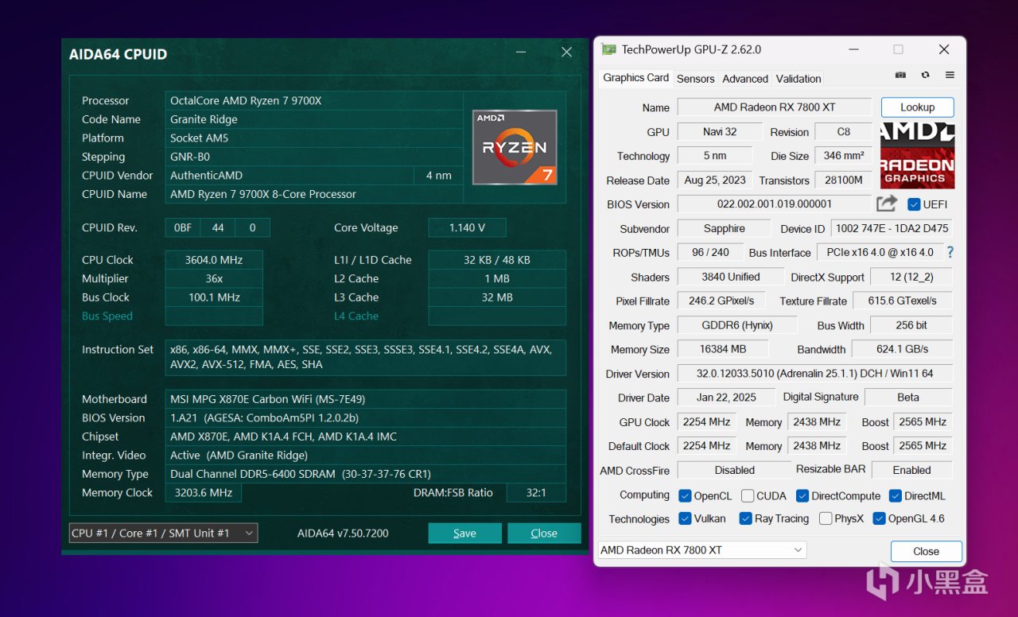Click the GPU-Z screenshot camera icon
The height and width of the screenshot is (617, 1018).
900,75
